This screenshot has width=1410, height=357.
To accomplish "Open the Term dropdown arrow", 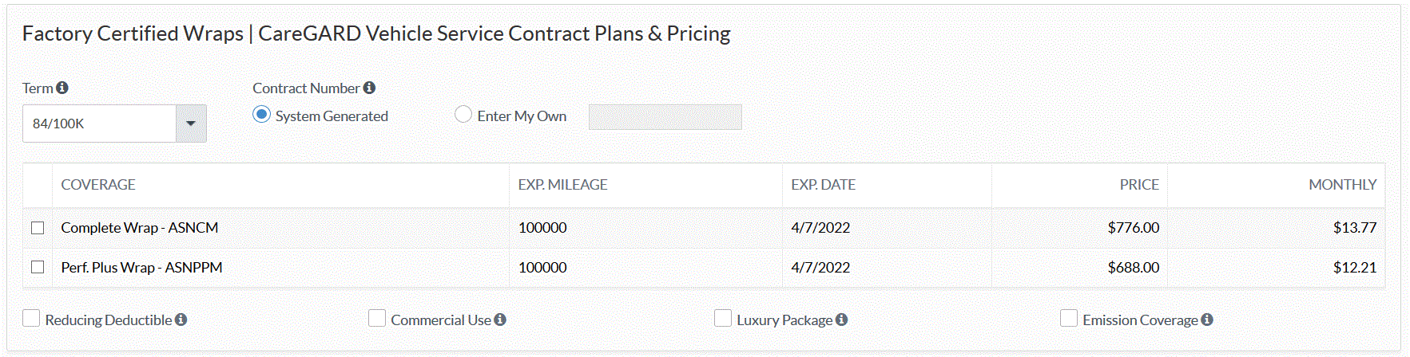I will coord(191,124).
